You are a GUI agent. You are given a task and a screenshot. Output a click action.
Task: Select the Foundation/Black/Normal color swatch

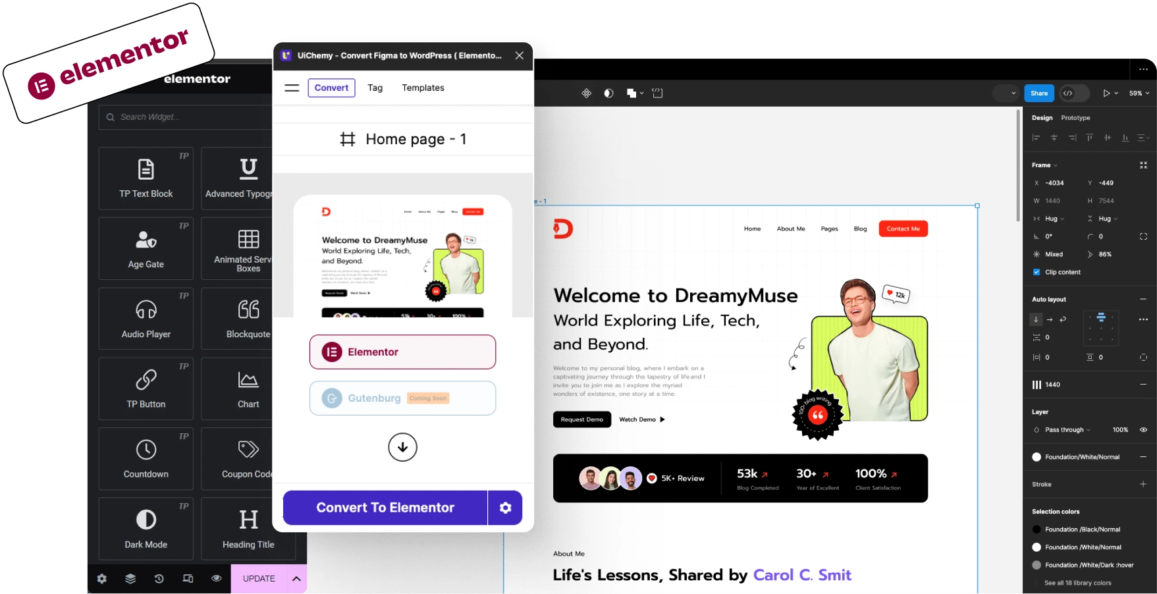pyautogui.click(x=1036, y=529)
